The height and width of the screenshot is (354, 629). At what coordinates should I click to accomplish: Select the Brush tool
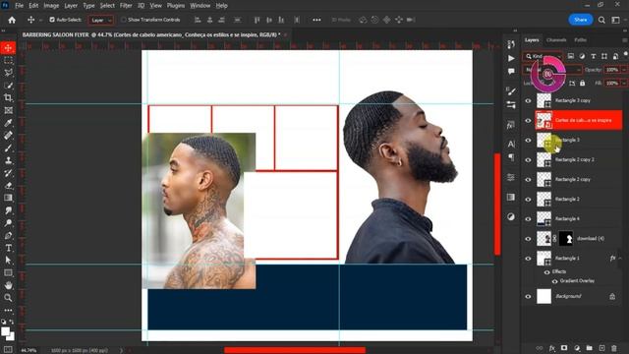[x=8, y=148]
